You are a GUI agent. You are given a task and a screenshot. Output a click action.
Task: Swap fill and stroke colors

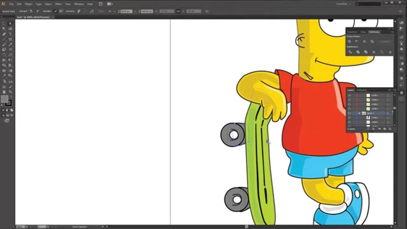click(x=11, y=96)
